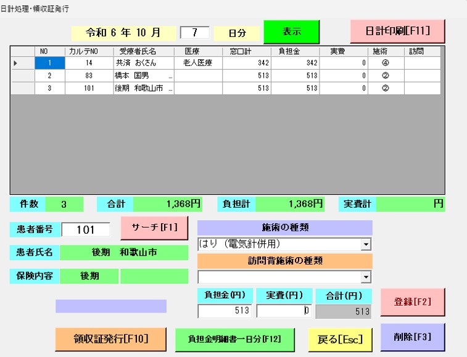Click the 登録[F2] register button
467x357 pixels.
pos(412,302)
